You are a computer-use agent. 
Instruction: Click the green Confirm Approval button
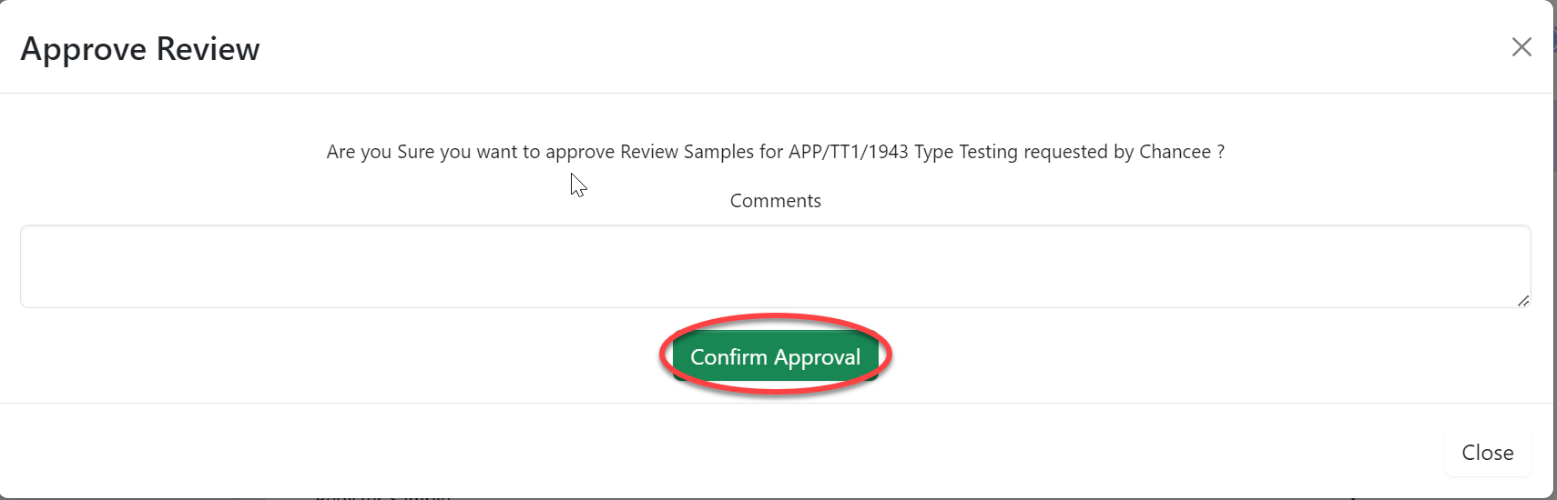[775, 356]
